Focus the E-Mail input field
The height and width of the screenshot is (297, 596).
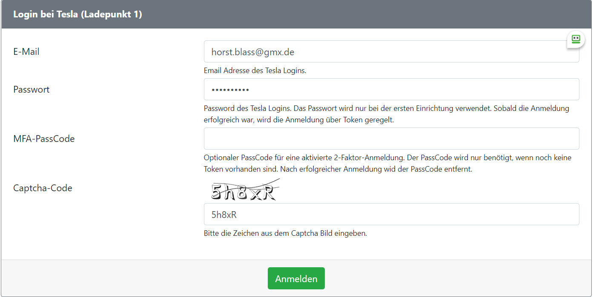click(x=391, y=51)
